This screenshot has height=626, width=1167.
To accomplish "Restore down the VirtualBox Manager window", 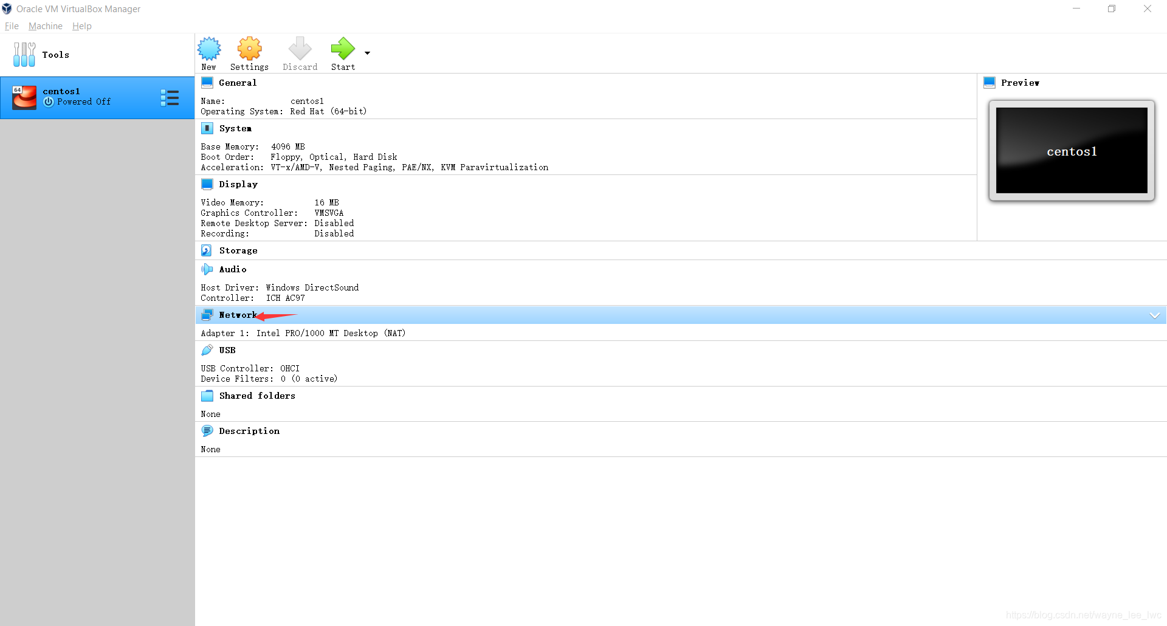I will point(1112,9).
